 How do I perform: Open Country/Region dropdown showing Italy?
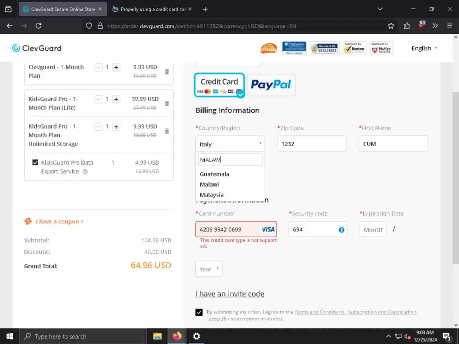(x=230, y=144)
